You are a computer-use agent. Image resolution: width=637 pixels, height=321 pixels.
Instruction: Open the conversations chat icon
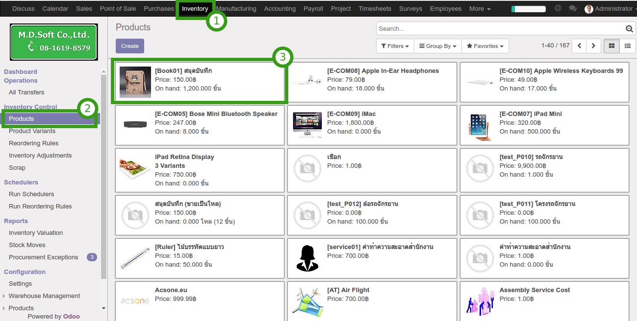click(x=573, y=8)
